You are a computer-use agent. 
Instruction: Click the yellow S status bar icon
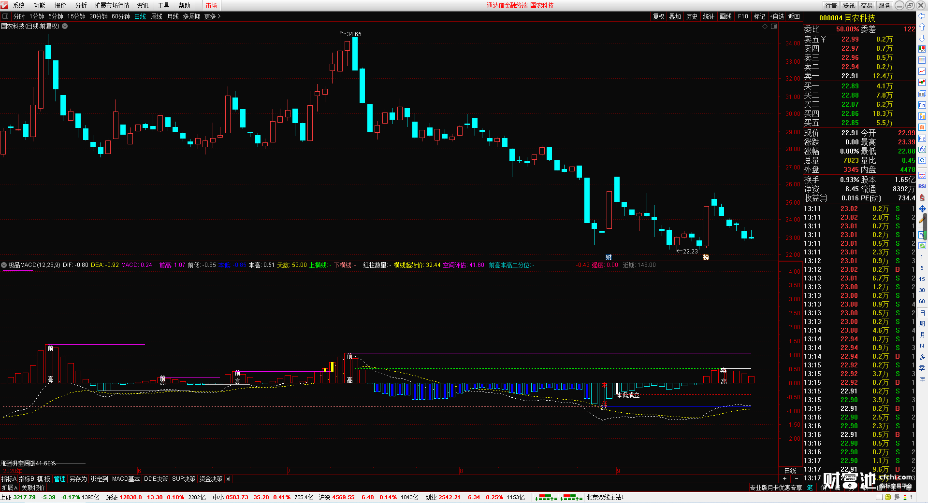coord(888,497)
